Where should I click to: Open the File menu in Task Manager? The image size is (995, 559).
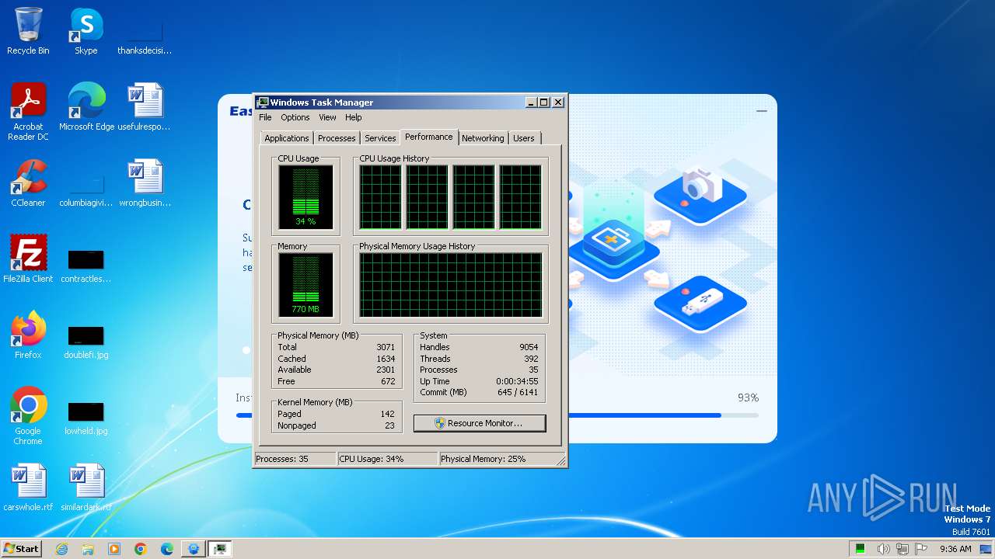click(x=265, y=117)
